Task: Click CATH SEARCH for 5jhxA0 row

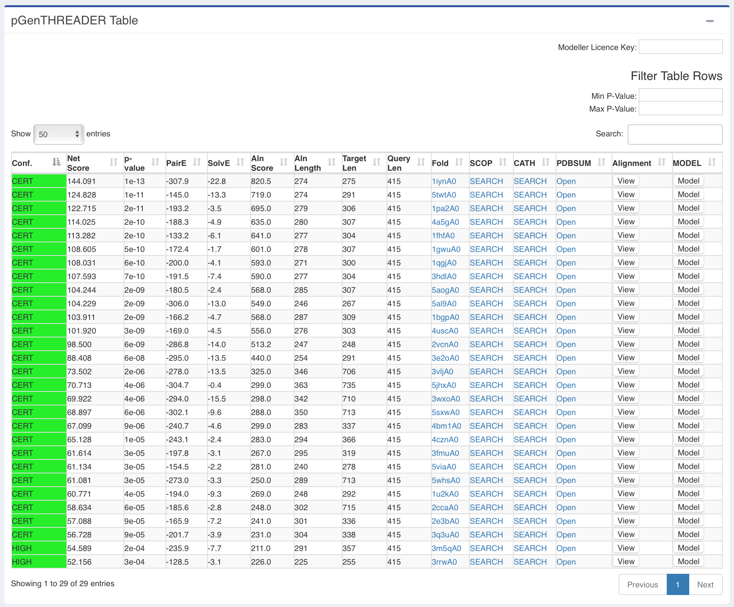Action: click(530, 385)
